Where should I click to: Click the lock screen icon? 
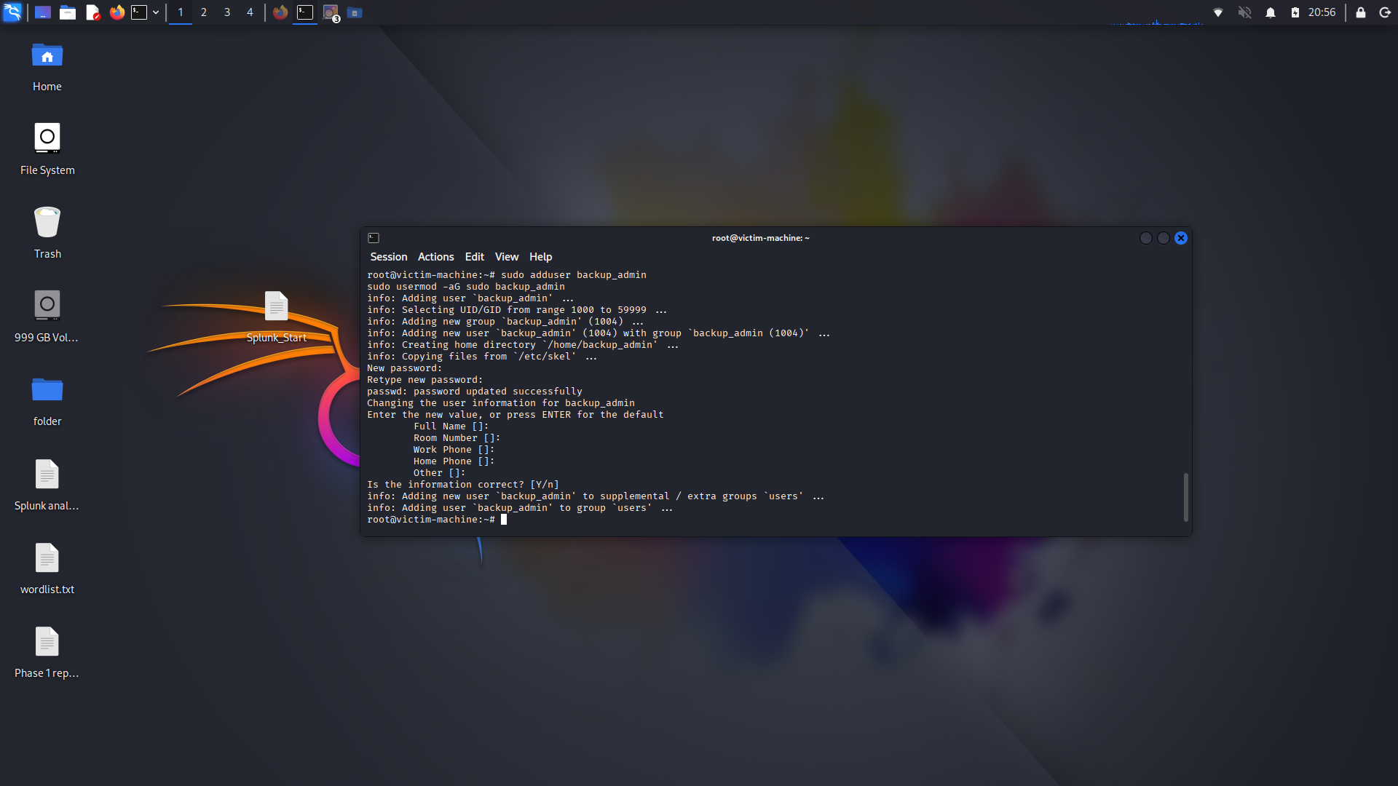(x=1360, y=12)
